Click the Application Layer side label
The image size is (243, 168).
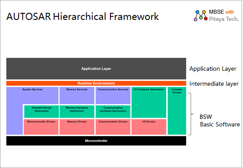coord(213,69)
